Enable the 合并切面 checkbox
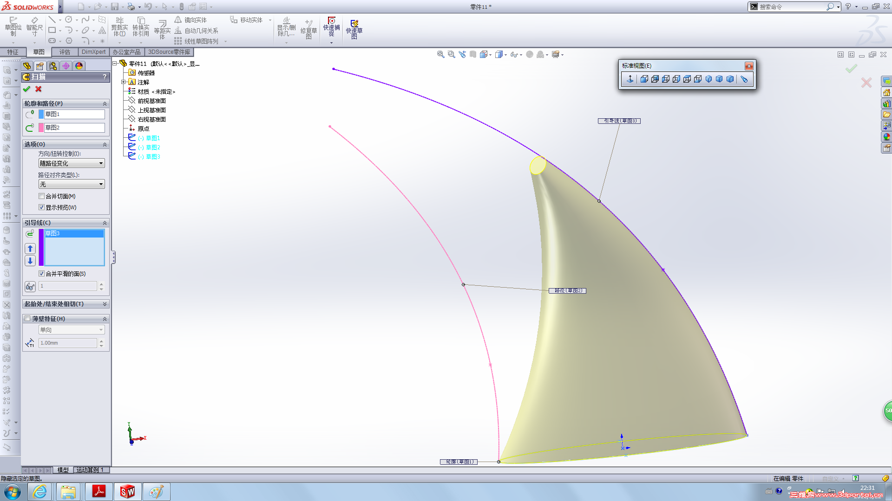The height and width of the screenshot is (501, 892). click(x=42, y=196)
